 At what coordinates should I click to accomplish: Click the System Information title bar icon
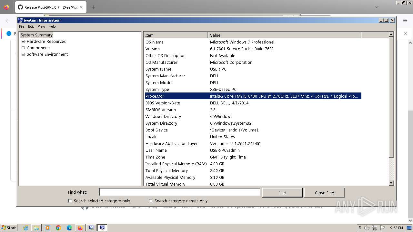pyautogui.click(x=20, y=20)
